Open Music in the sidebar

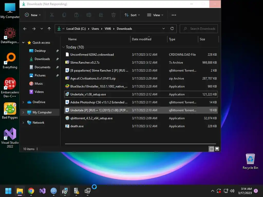(x=39, y=84)
